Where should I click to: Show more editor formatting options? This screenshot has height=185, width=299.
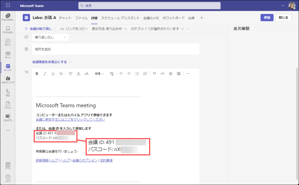[188, 73]
